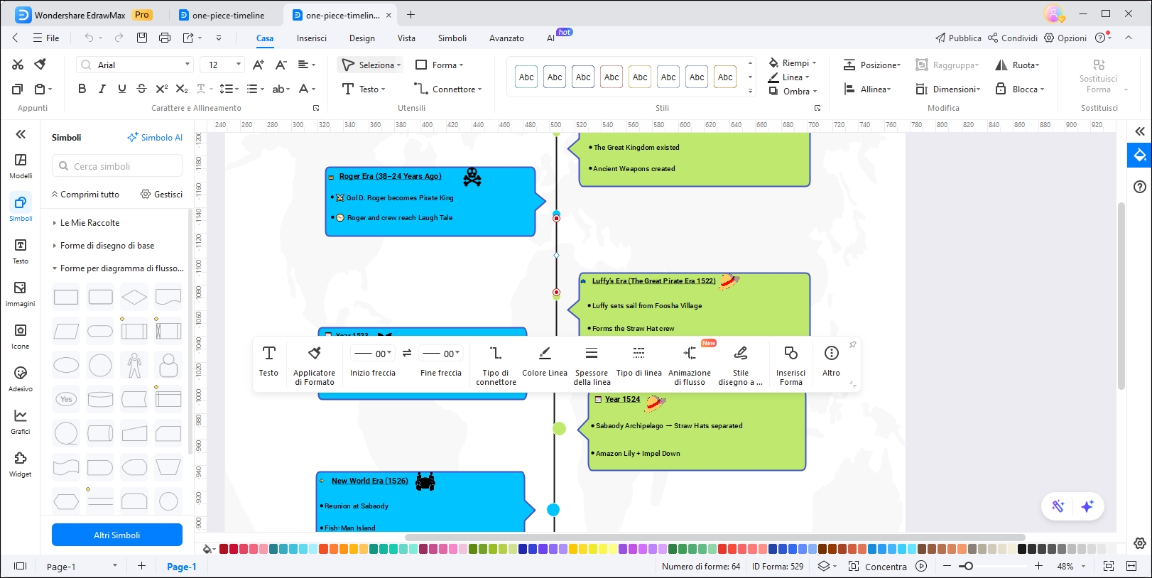Click the Cerca simboli search field
This screenshot has height=578, width=1152.
coord(117,166)
